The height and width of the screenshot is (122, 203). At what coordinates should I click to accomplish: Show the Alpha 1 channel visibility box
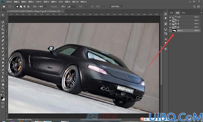[171, 31]
